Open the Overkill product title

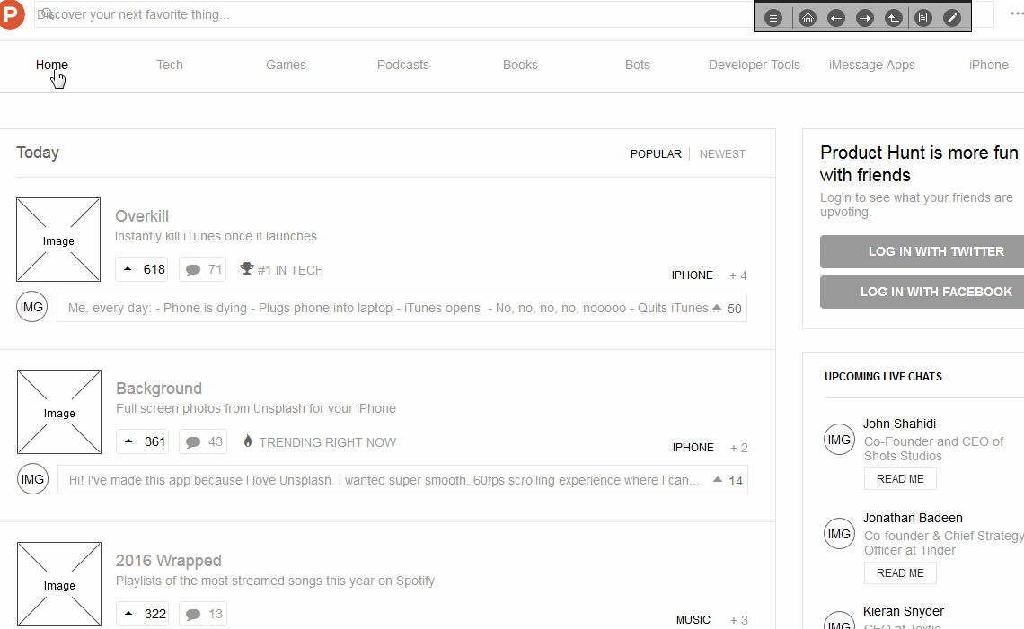click(x=142, y=216)
